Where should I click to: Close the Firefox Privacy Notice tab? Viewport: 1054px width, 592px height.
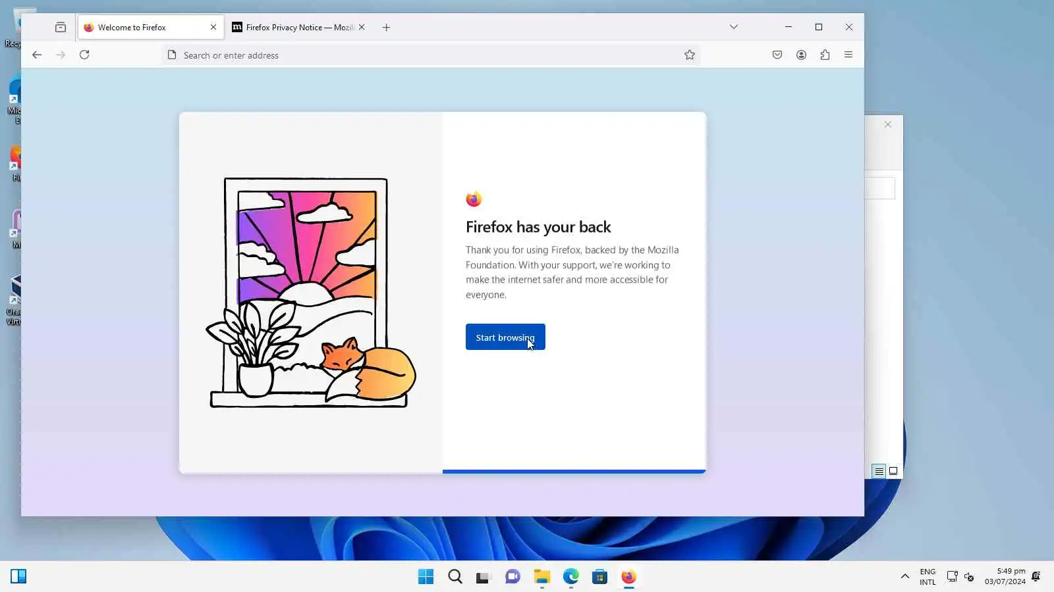click(x=362, y=28)
